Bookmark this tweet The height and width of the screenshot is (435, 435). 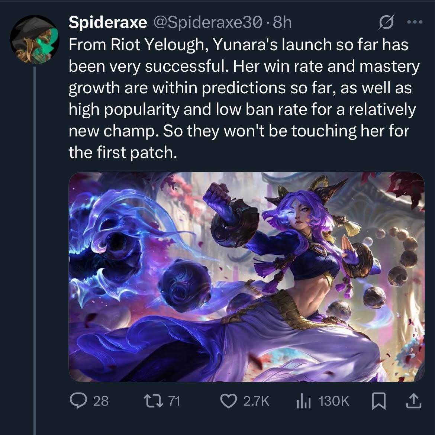click(x=378, y=401)
